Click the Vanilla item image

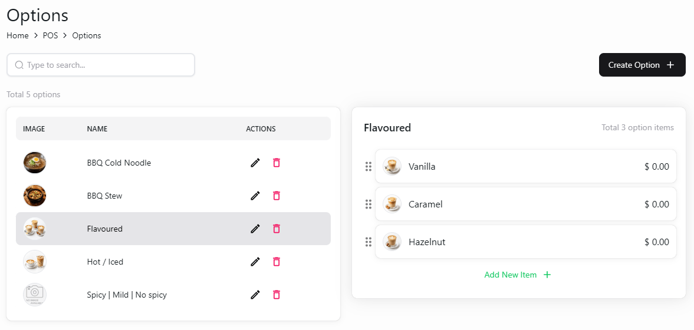(x=392, y=166)
